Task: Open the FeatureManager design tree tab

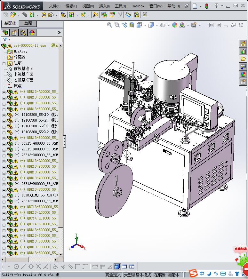Action: click(x=5, y=33)
